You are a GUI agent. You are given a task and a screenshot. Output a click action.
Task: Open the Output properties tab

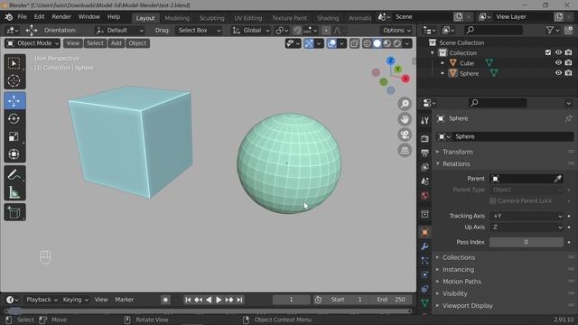(424, 153)
